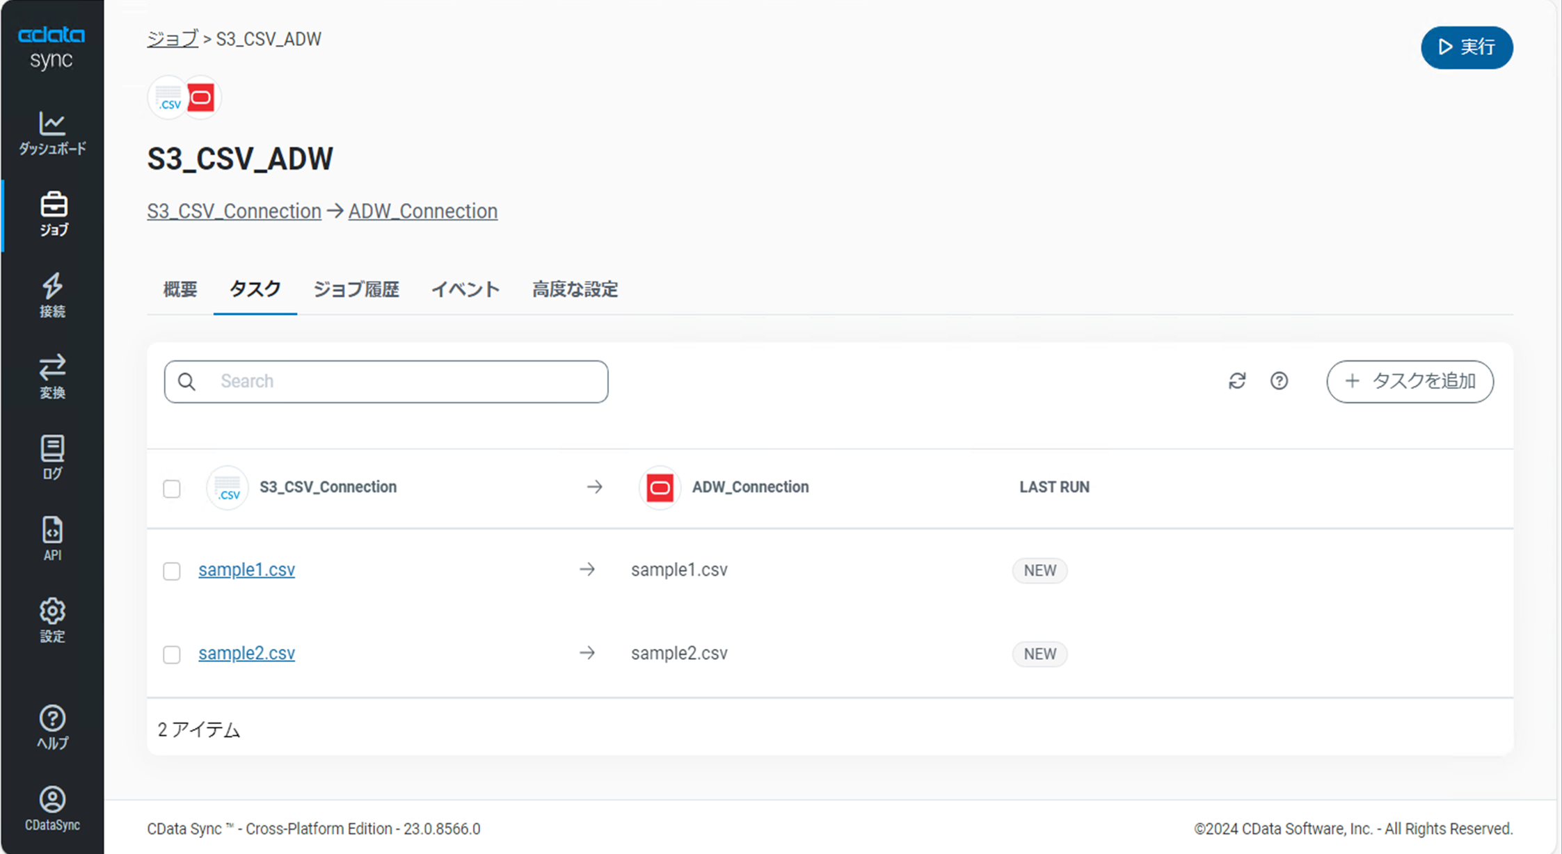Open the Settings (設定) gear icon

coord(52,620)
